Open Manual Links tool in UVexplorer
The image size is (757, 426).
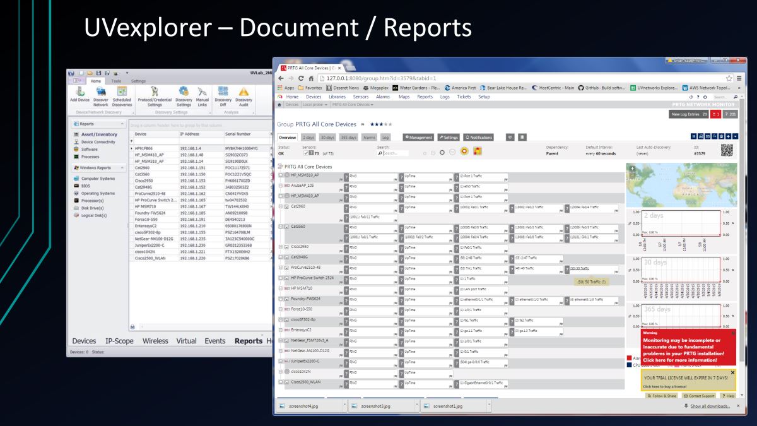pos(202,95)
